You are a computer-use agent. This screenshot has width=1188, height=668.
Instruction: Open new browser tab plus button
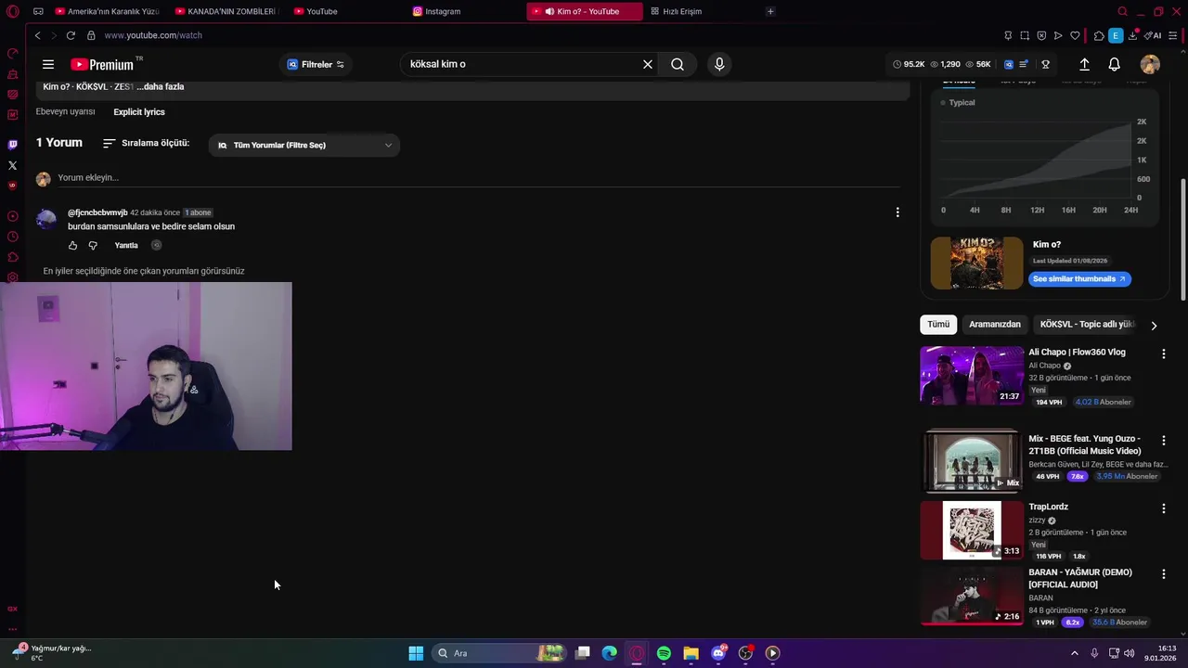point(770,11)
